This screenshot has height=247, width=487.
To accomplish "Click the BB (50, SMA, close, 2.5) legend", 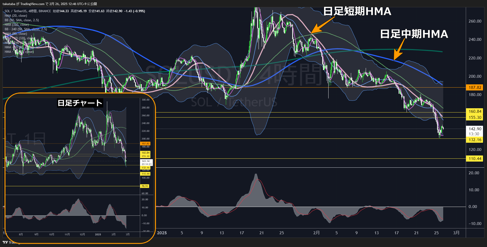I will (x=21, y=20).
